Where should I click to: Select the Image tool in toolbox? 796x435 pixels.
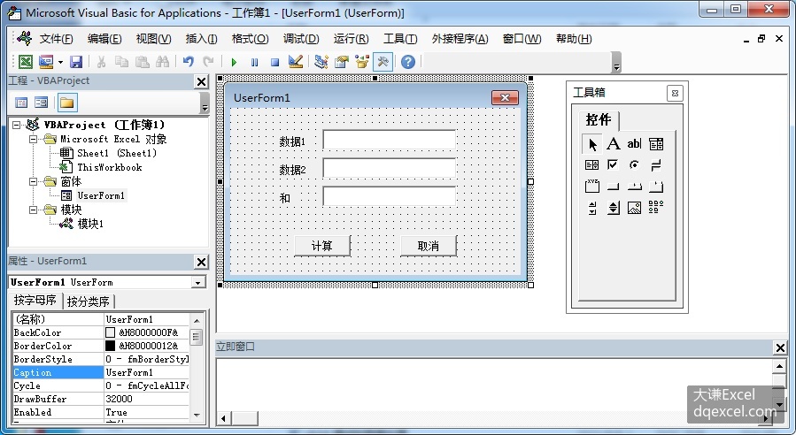pyautogui.click(x=634, y=208)
